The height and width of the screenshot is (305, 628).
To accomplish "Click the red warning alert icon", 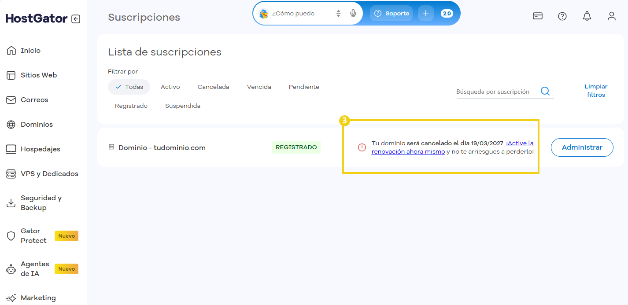I will coord(362,147).
